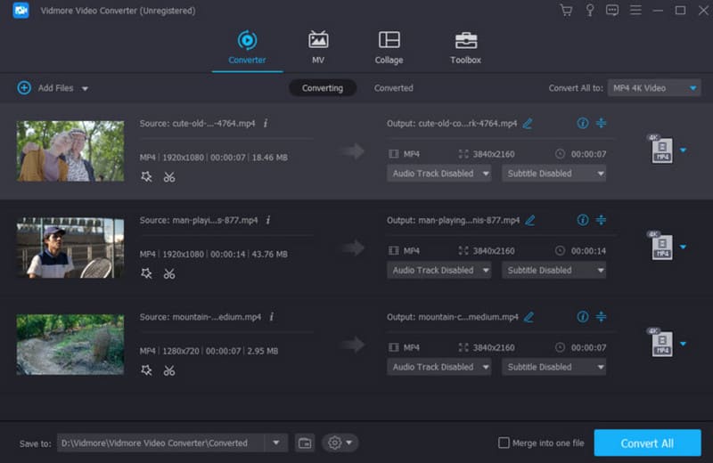The height and width of the screenshot is (463, 713).
Task: Open the effects wand for man-playing video
Action: point(147,273)
